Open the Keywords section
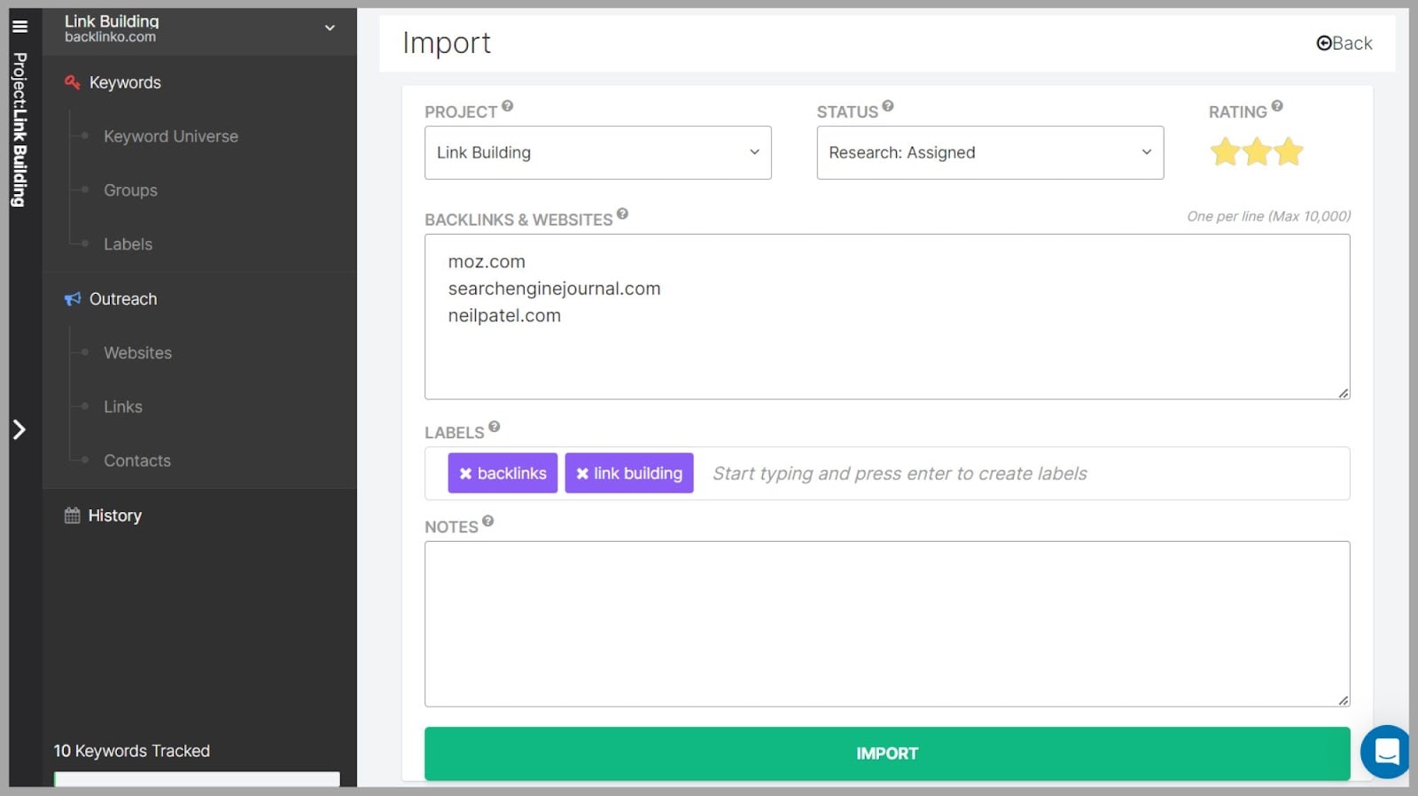The height and width of the screenshot is (796, 1418). click(125, 82)
